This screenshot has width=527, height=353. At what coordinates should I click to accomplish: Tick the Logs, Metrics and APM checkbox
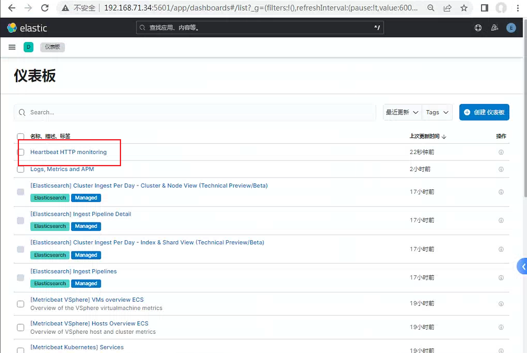tap(21, 169)
